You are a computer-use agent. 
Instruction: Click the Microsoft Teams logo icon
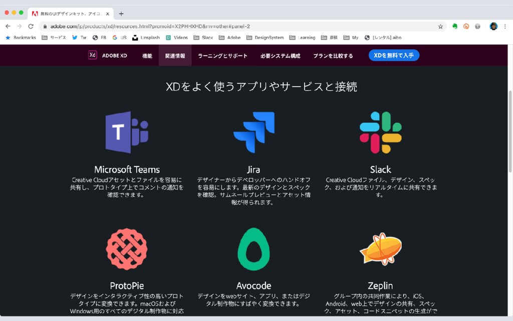[x=127, y=132]
